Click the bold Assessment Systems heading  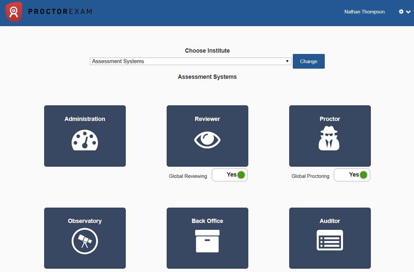(x=207, y=77)
